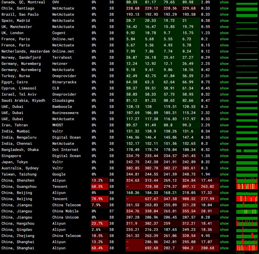Open show link for Israel, Tel Aviv

coord(224,94)
